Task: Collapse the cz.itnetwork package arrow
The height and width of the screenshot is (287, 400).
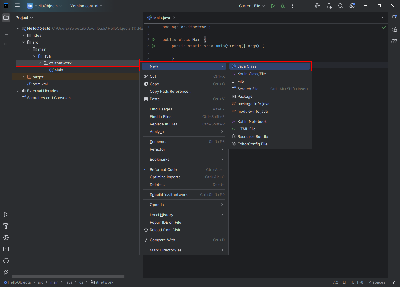Action: pos(40,63)
